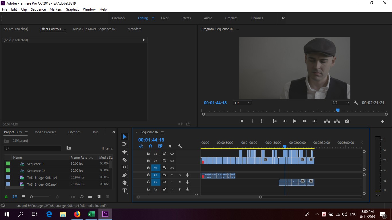Toggle V1 track output eye
The width and height of the screenshot is (392, 220).
pos(172,168)
